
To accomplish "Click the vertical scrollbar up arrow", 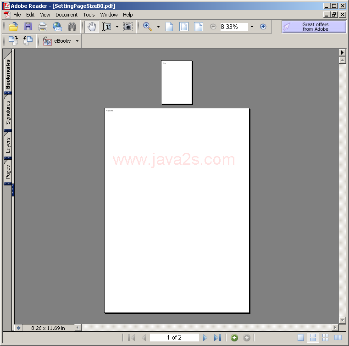I will pos(342,60).
